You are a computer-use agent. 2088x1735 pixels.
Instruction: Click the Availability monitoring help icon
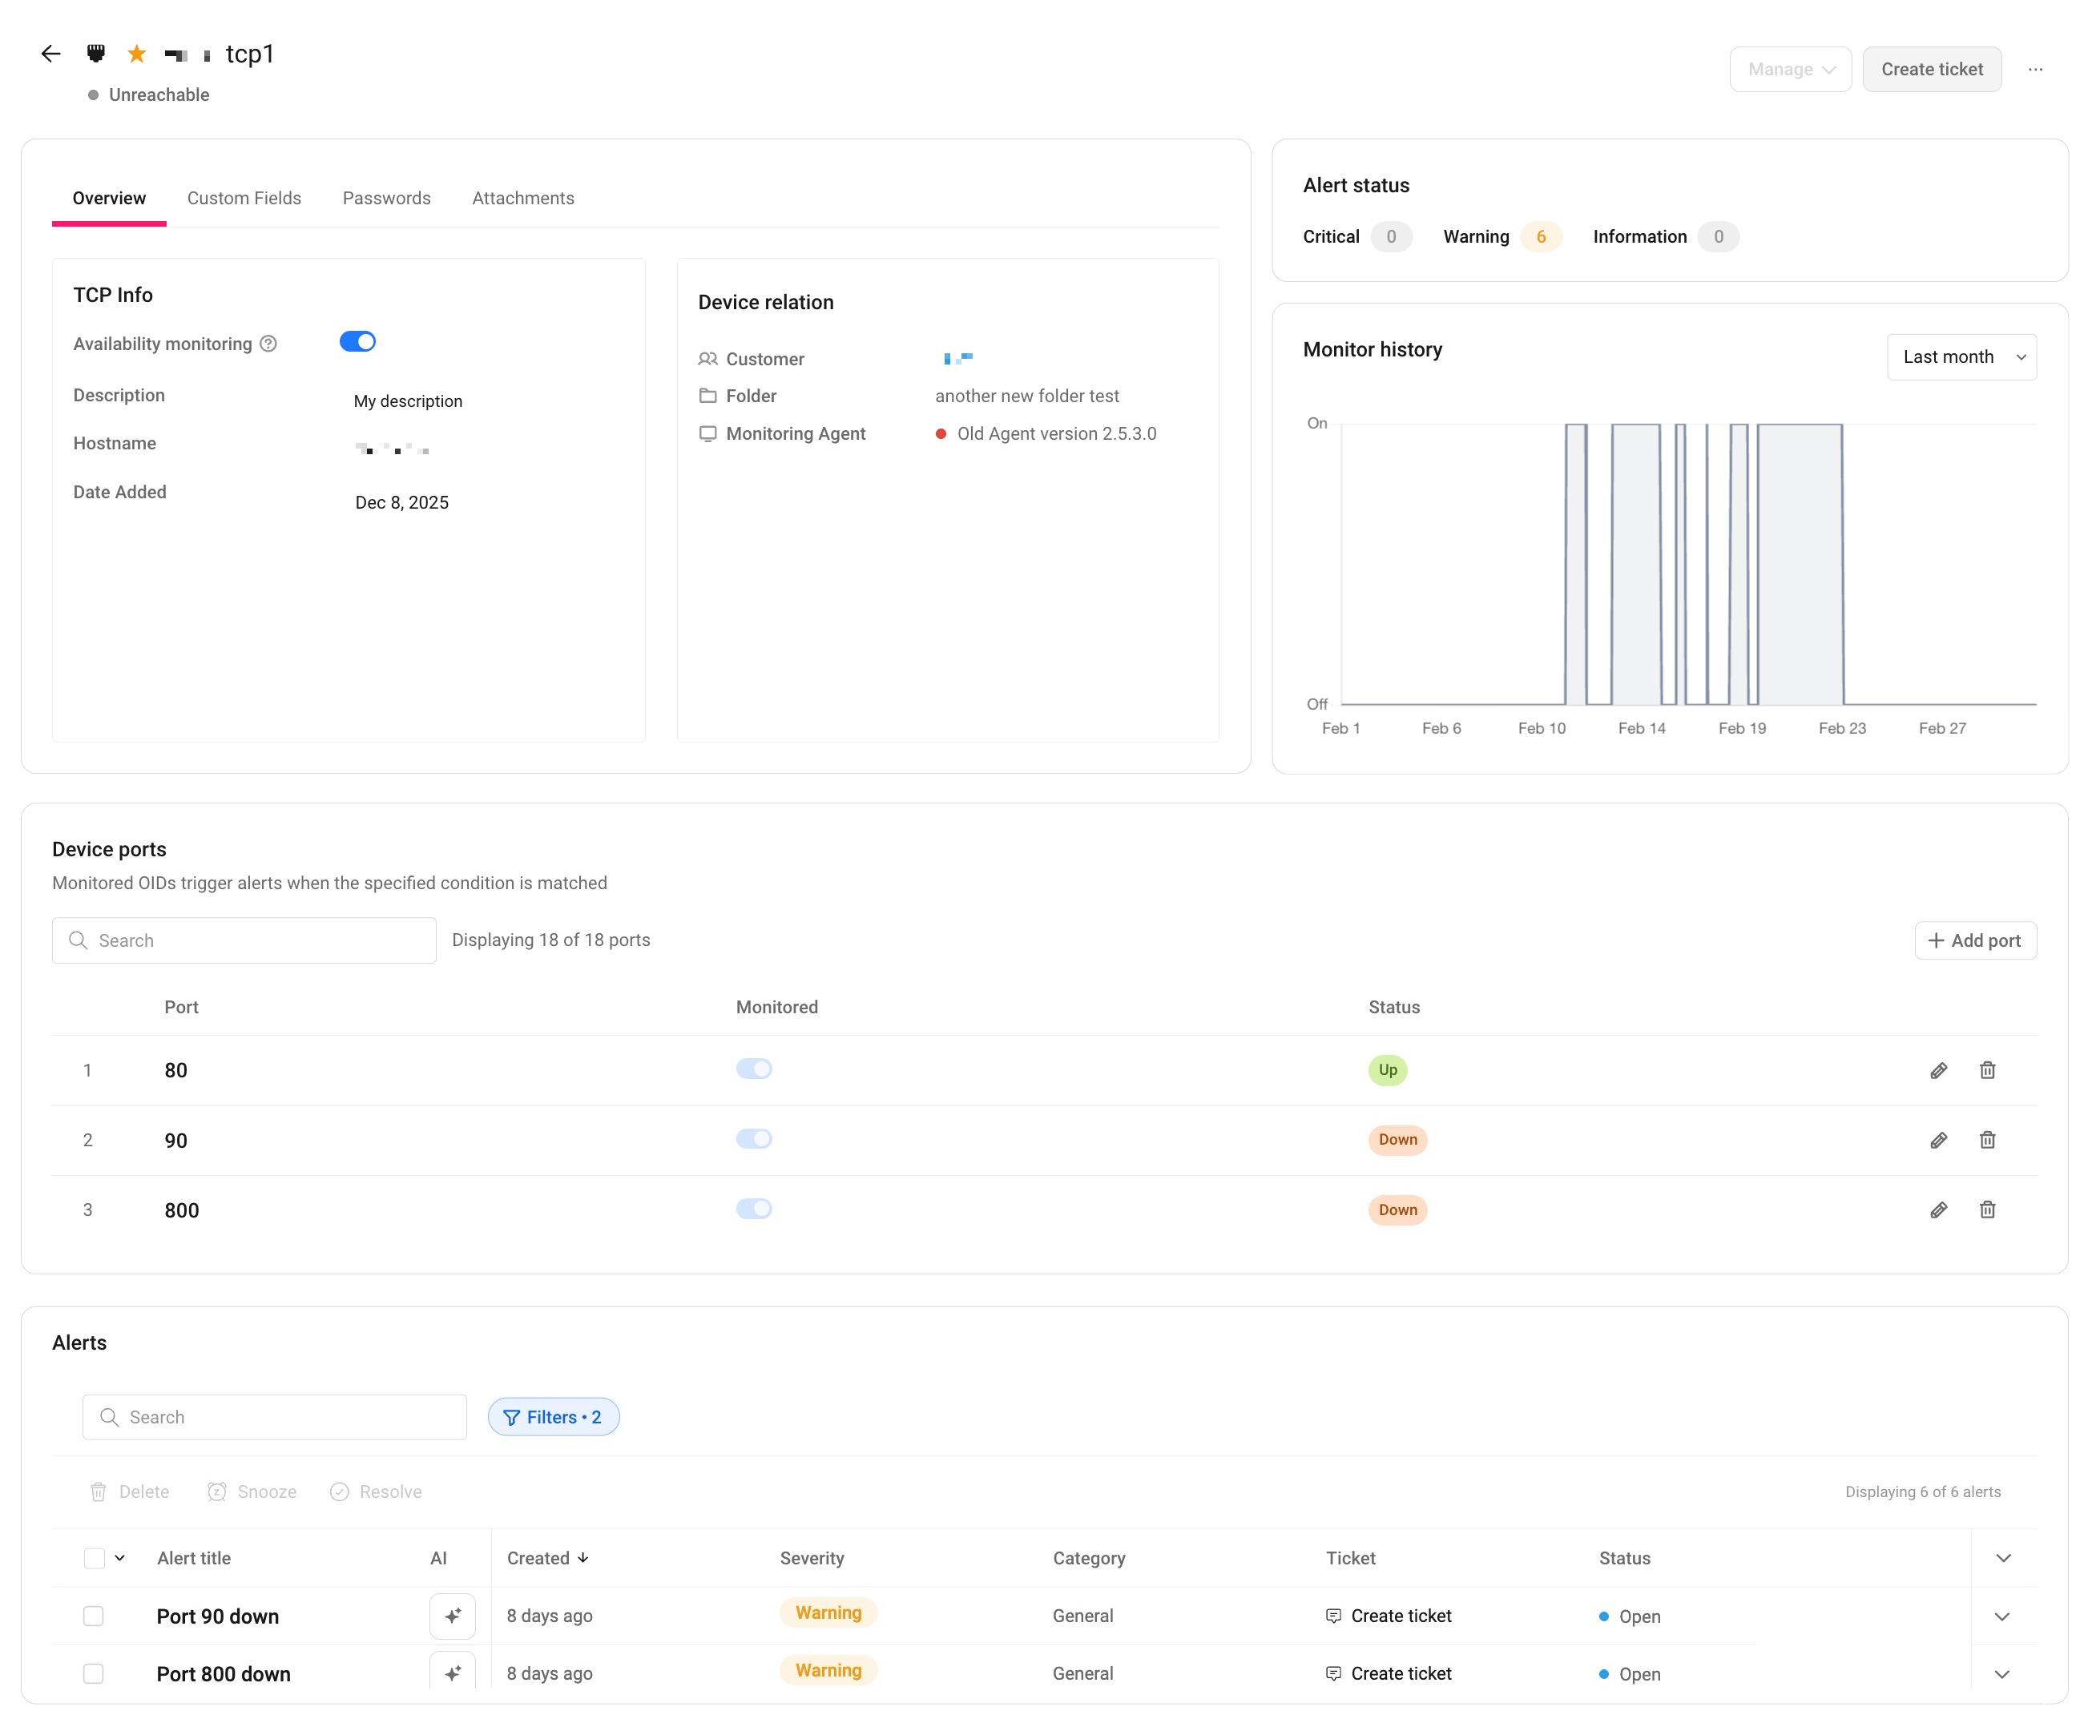coord(268,344)
